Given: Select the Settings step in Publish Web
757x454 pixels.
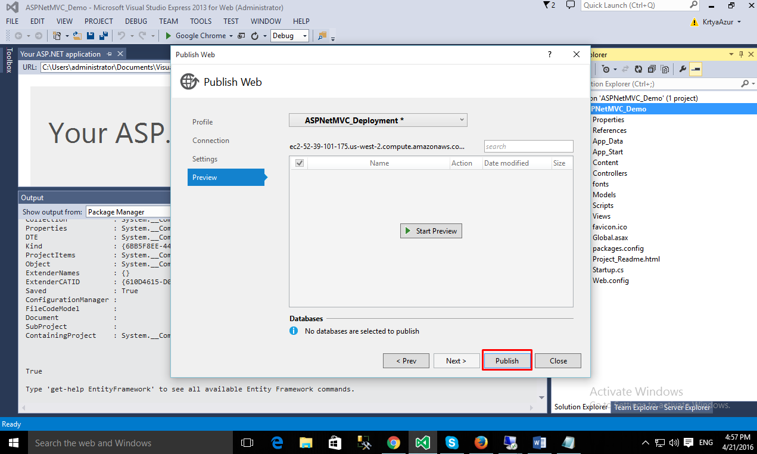Looking at the screenshot, I should (x=205, y=159).
